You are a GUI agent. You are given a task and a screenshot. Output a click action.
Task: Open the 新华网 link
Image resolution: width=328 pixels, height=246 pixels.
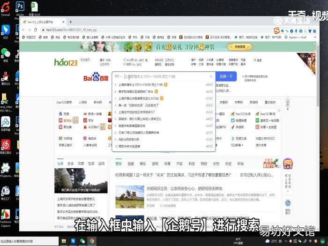(97, 102)
